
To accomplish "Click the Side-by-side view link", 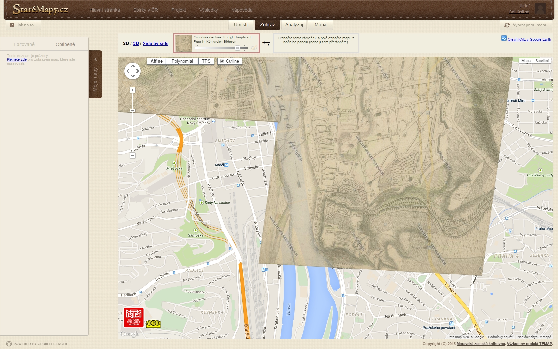I will tap(156, 43).
